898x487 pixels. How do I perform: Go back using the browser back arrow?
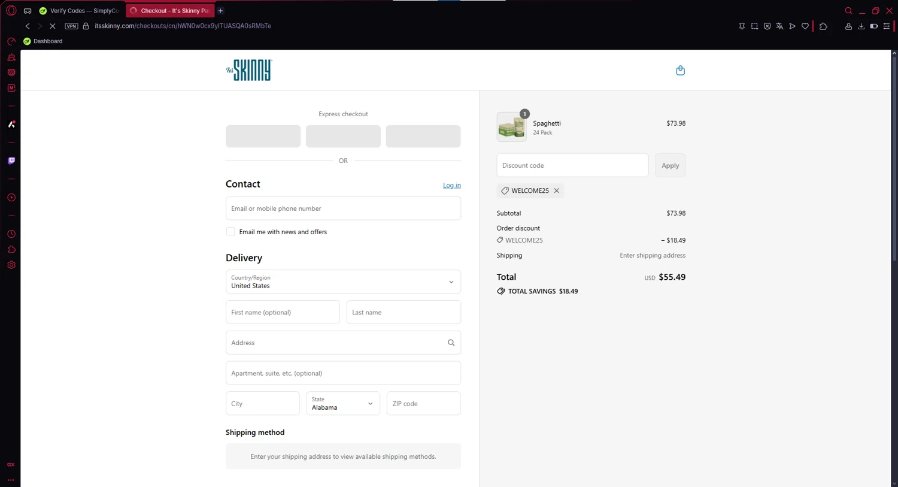pos(28,26)
